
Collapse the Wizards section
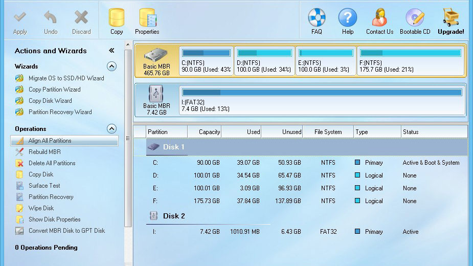(111, 66)
